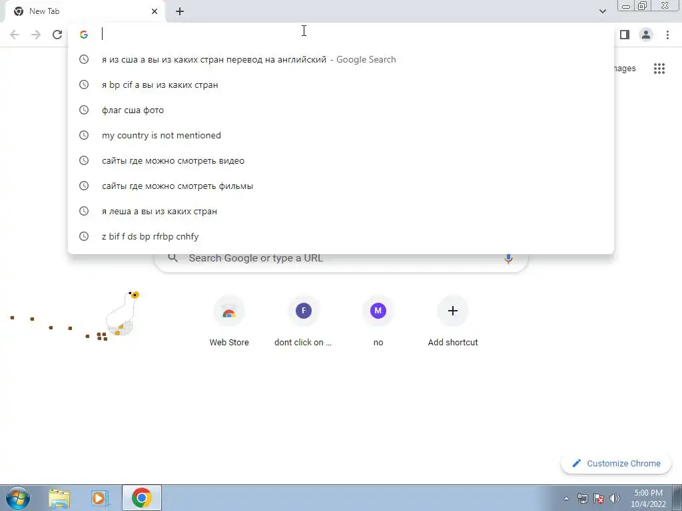The width and height of the screenshot is (682, 511).
Task: Click the Chrome taskbar icon
Action: 141,498
